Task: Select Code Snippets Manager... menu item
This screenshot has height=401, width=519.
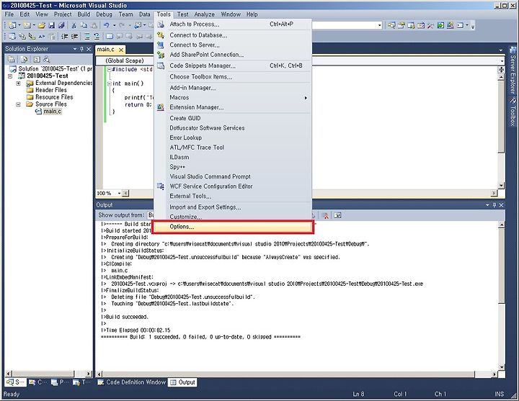Action: [x=233, y=66]
